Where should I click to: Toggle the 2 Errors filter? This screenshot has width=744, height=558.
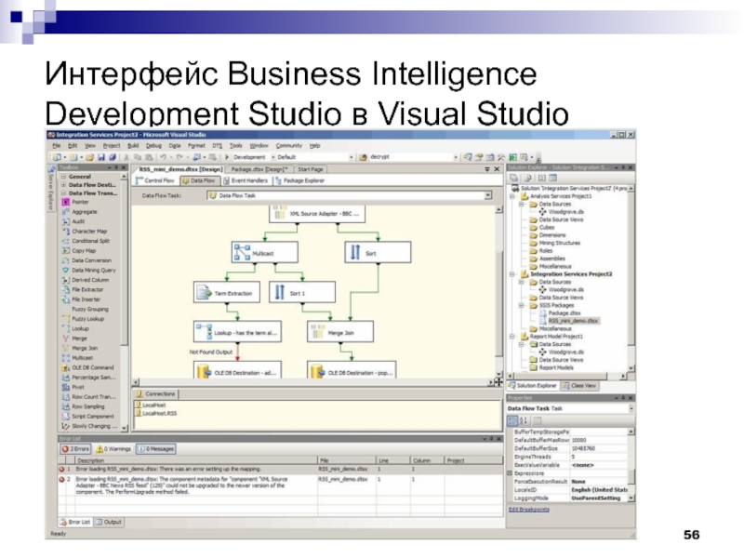click(x=75, y=449)
